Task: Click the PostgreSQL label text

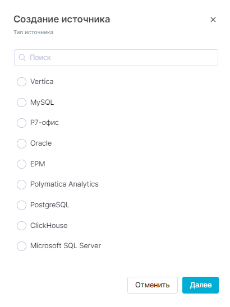Action: coord(50,205)
